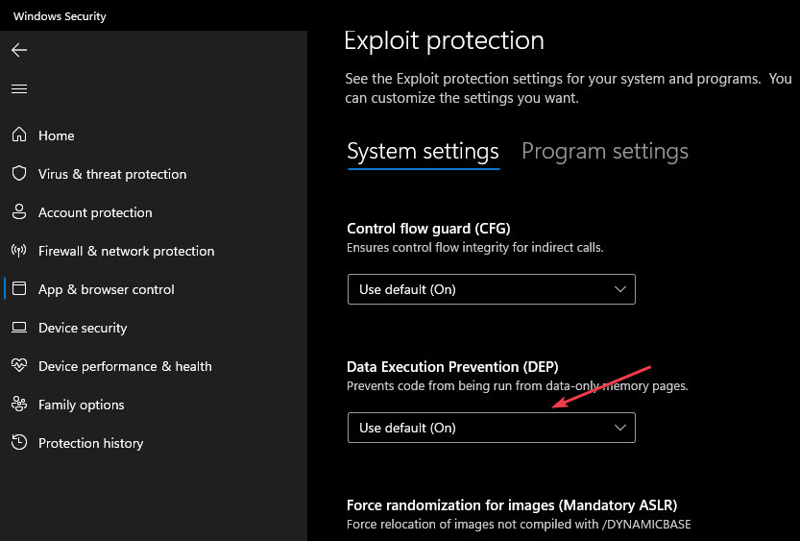Click the Family options people icon
Screen dimensions: 800x541
click(19, 405)
